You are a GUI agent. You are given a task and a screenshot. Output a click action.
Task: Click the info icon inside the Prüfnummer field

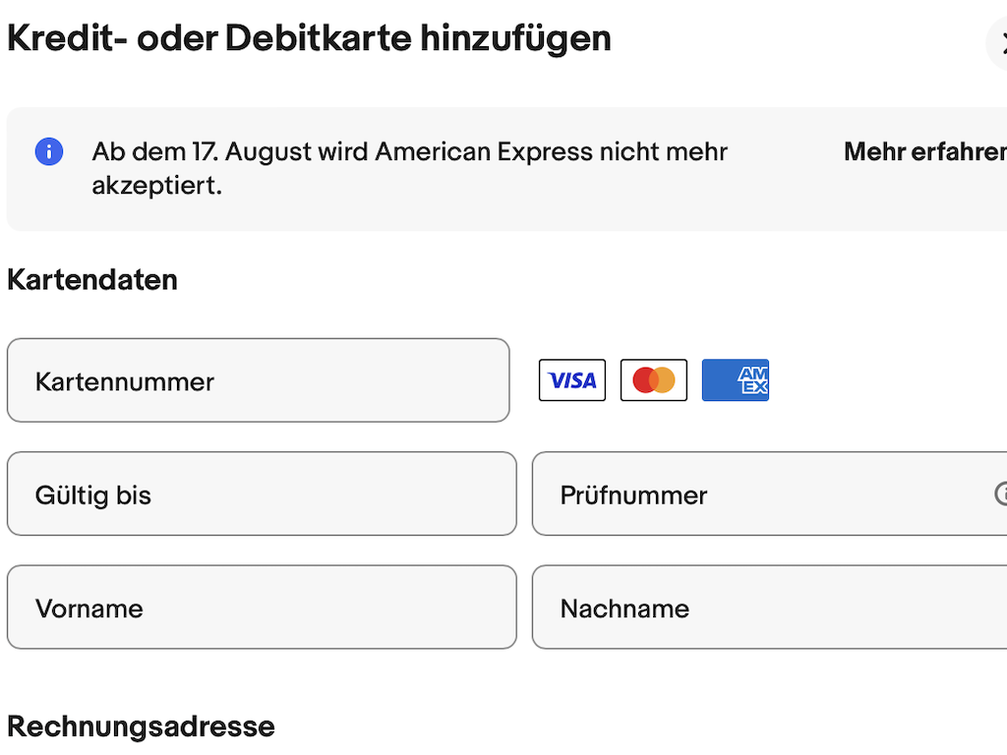tap(1001, 494)
